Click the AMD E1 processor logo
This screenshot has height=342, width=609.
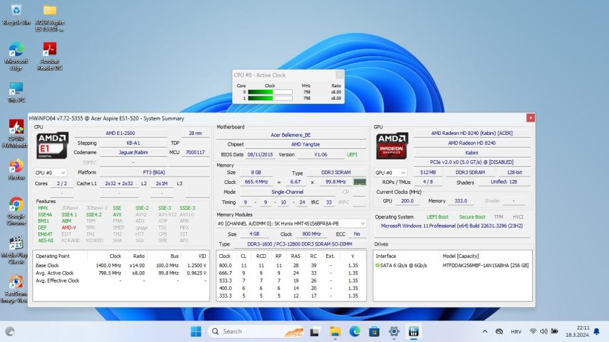click(52, 146)
